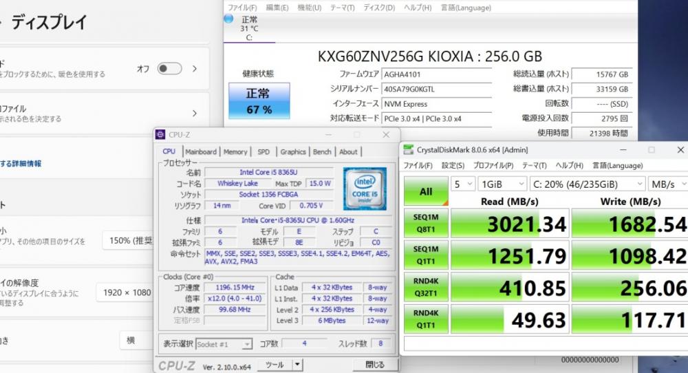Viewport: 688px width, 373px height.
Task: Switch to the Mainboard tab in CPU-Z
Action: 201,152
